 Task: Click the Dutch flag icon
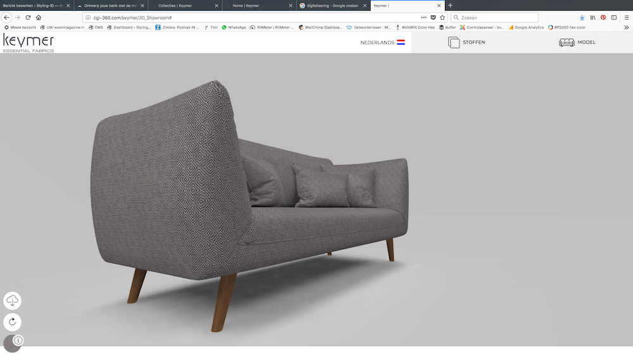[x=401, y=42]
